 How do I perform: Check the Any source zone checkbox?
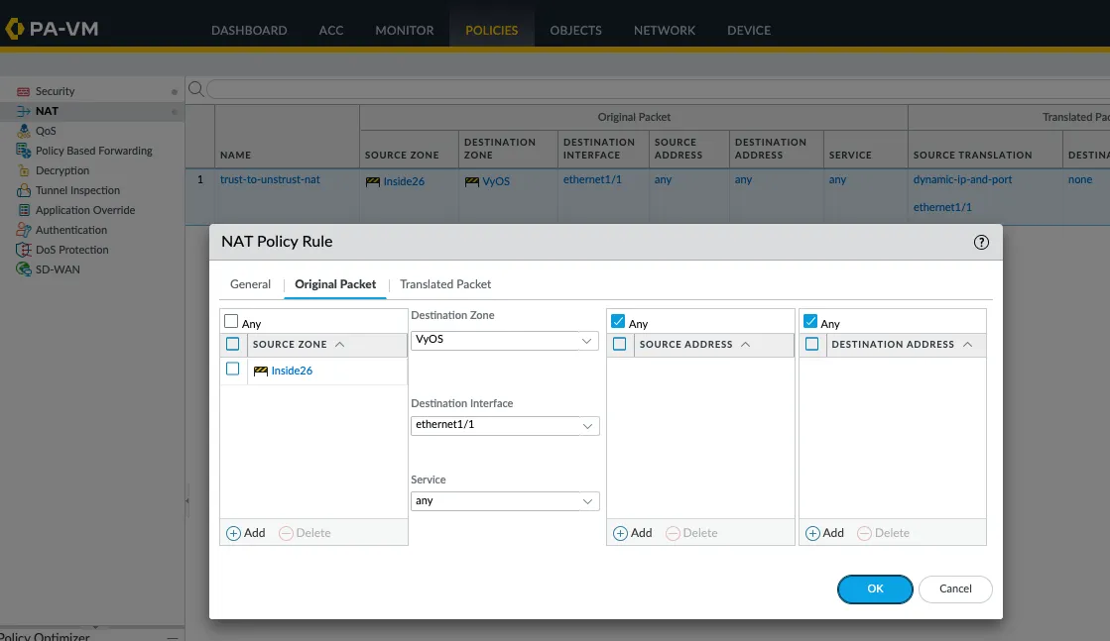pos(230,321)
